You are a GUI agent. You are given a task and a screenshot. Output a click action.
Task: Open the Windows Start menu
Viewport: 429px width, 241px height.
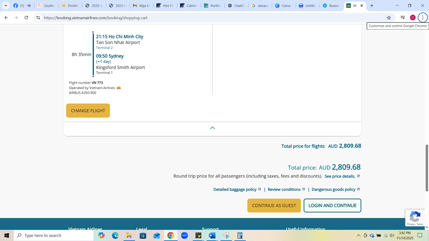[7, 235]
